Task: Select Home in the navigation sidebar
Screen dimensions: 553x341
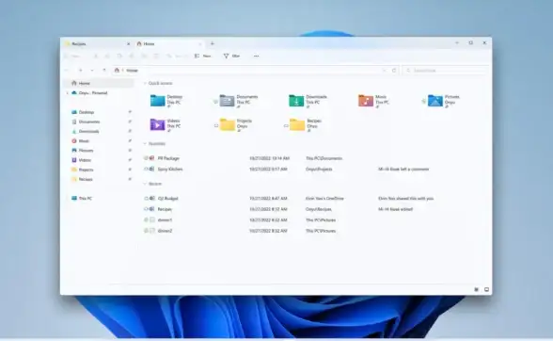Action: click(99, 83)
